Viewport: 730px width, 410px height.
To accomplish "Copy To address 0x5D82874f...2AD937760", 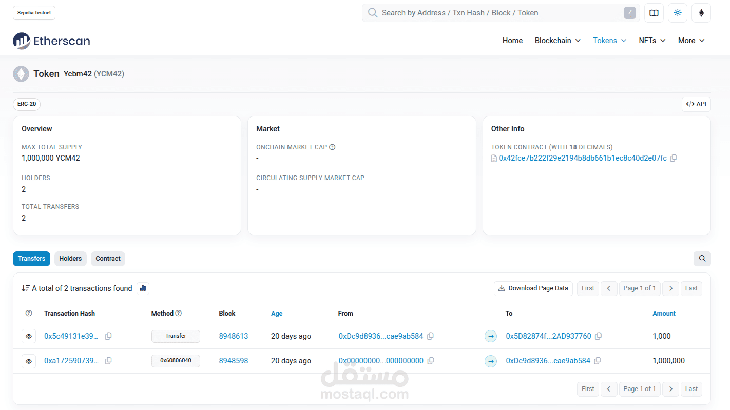I will [598, 336].
